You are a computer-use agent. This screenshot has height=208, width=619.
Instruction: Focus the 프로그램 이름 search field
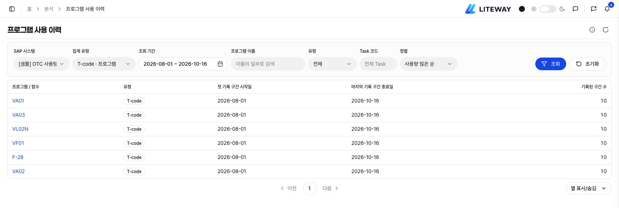click(x=268, y=64)
